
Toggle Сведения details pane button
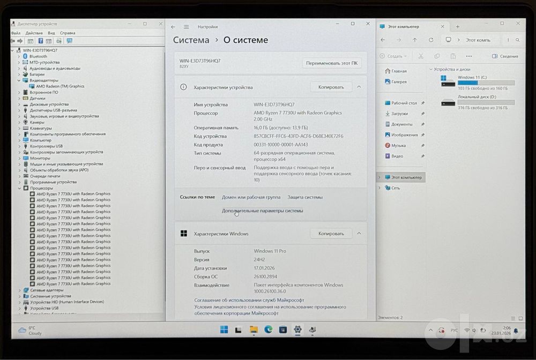click(x=505, y=56)
